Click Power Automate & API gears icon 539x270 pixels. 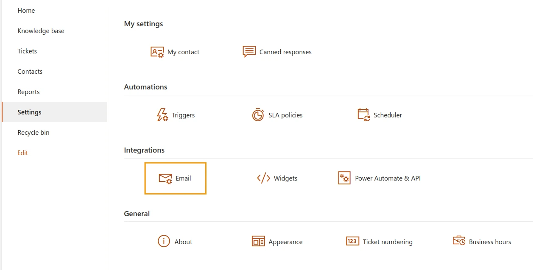pyautogui.click(x=344, y=178)
